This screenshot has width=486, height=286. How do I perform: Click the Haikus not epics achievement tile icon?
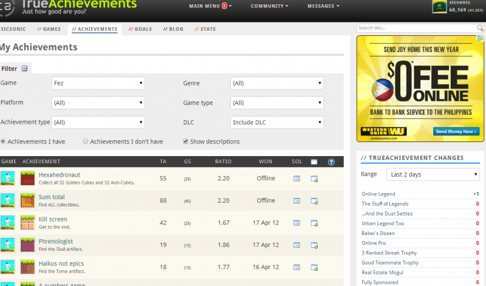27,267
